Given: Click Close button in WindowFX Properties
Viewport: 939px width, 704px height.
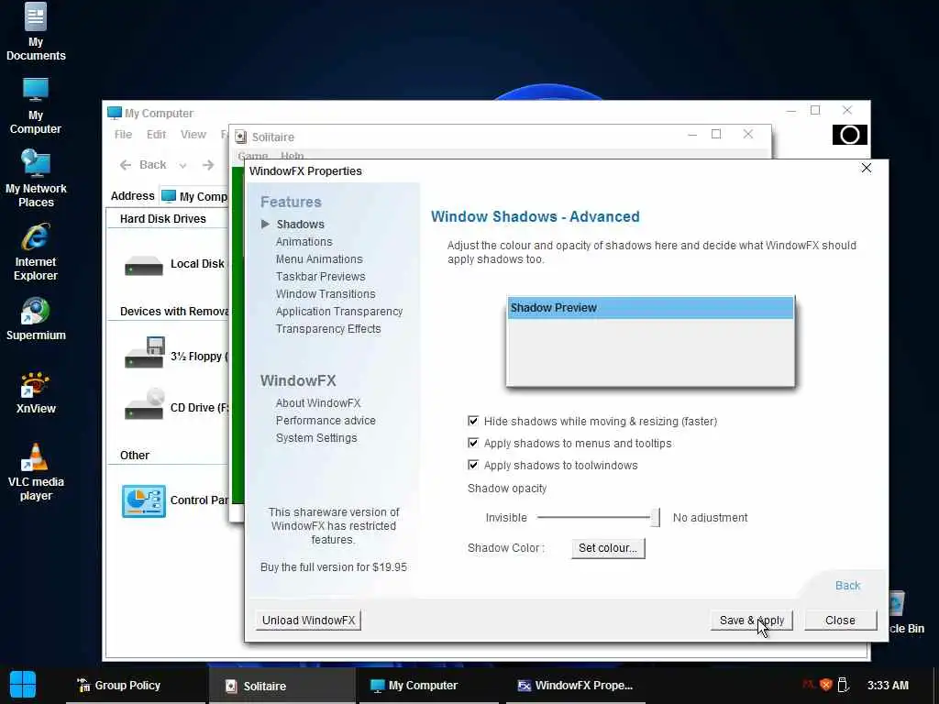Looking at the screenshot, I should pos(840,621).
